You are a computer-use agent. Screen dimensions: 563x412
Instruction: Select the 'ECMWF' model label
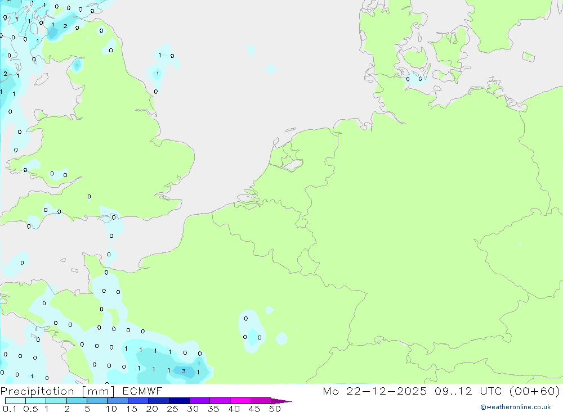point(142,391)
